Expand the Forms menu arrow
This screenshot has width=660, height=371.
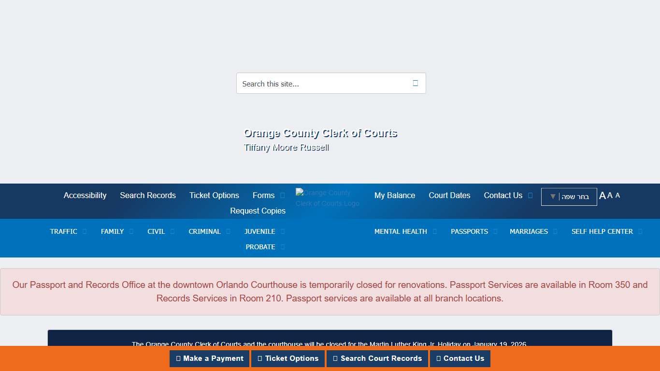tap(283, 196)
